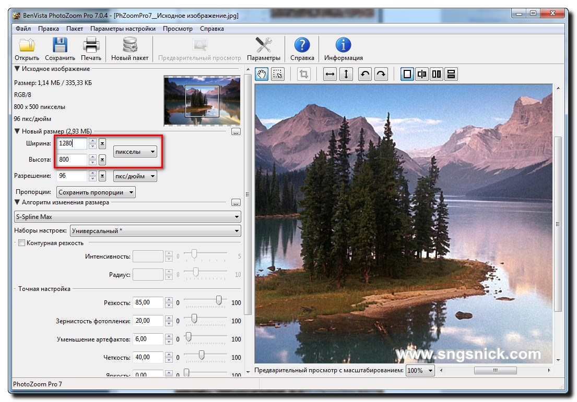Image resolution: width=577 pixels, height=402 pixels.
Task: Open the 100% preview zoom dropdown
Action: (420, 370)
